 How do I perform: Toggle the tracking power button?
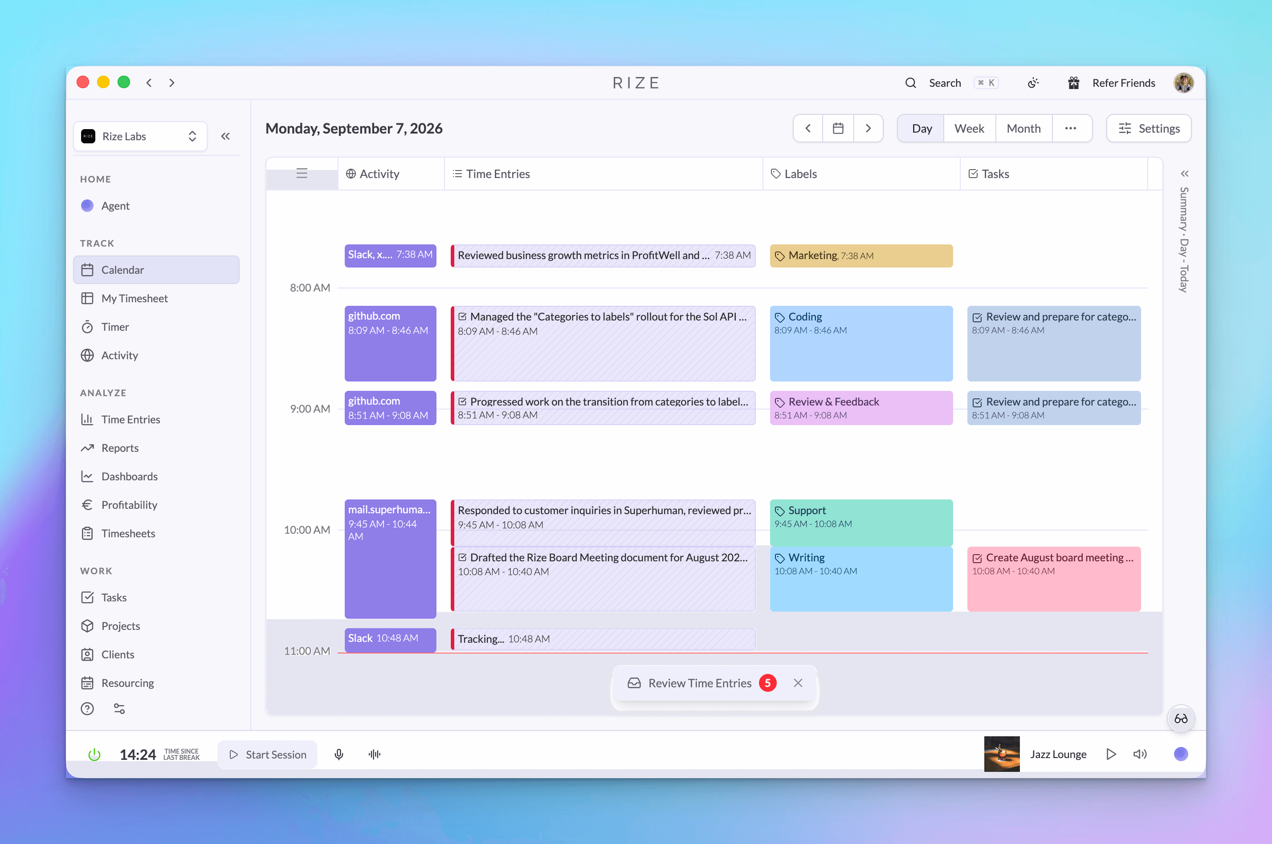94,755
